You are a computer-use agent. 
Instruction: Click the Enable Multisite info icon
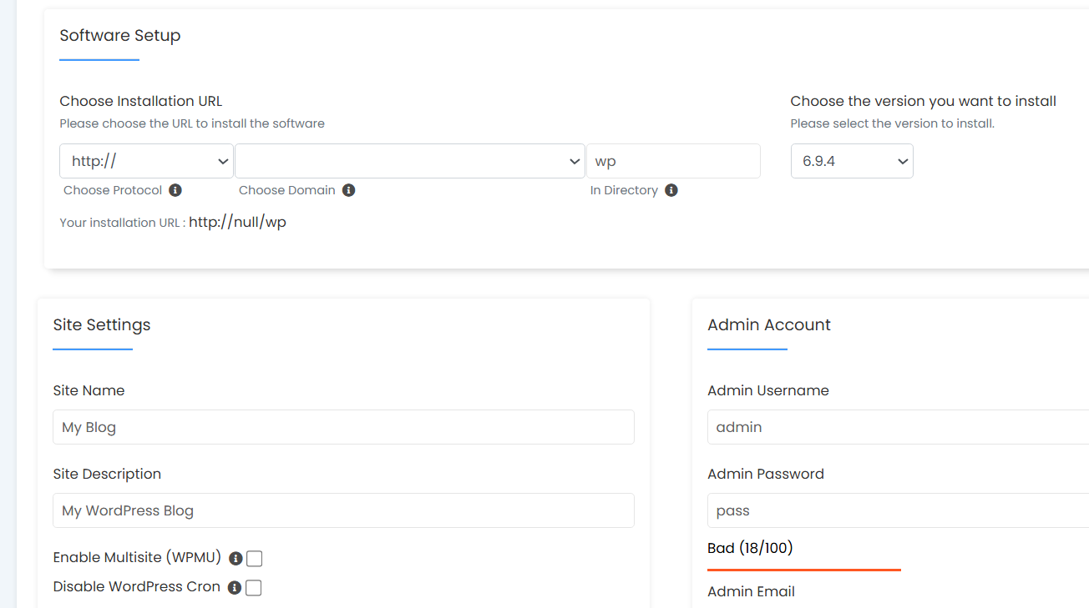tap(236, 559)
